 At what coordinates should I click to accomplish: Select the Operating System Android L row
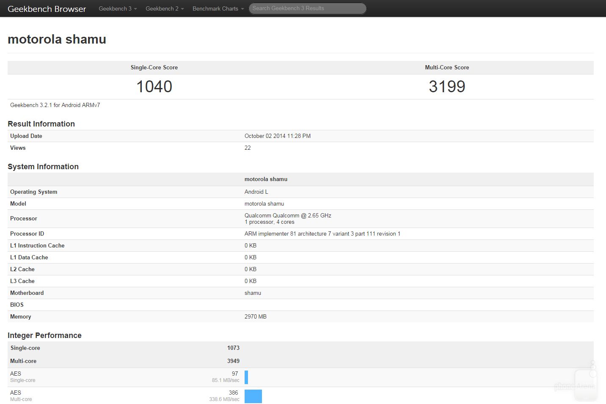coord(256,192)
